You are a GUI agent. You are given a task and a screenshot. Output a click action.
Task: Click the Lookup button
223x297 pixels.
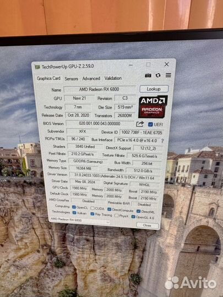pos(154,89)
